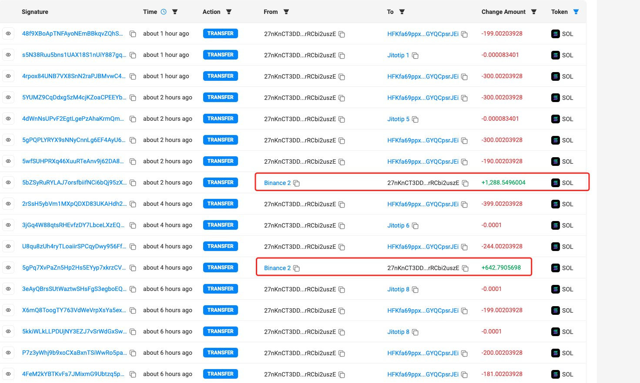Open the Time column filter
This screenshot has height=383, width=640.
[175, 12]
